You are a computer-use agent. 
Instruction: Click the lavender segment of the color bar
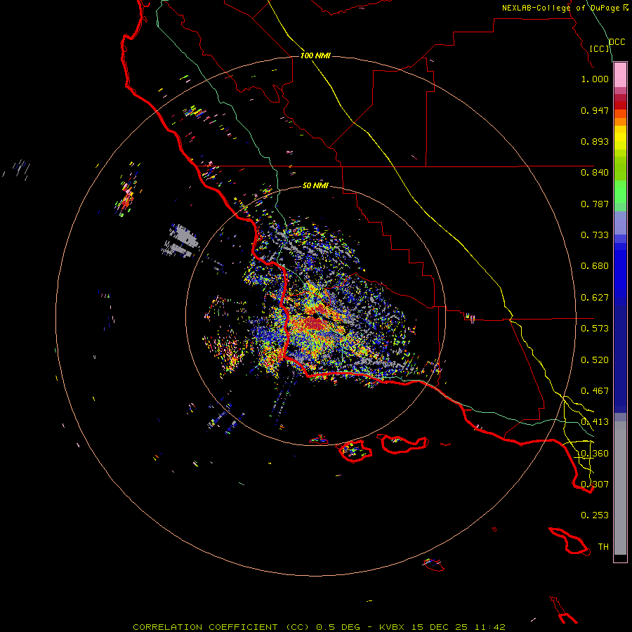point(620,223)
